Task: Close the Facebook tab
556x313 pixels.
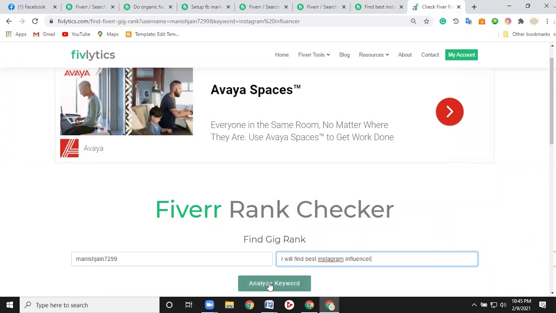Action: coord(55,7)
